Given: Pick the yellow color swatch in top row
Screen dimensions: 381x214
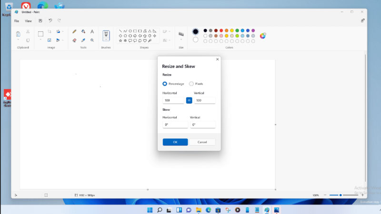Looking at the screenshot, I should point(232,30).
